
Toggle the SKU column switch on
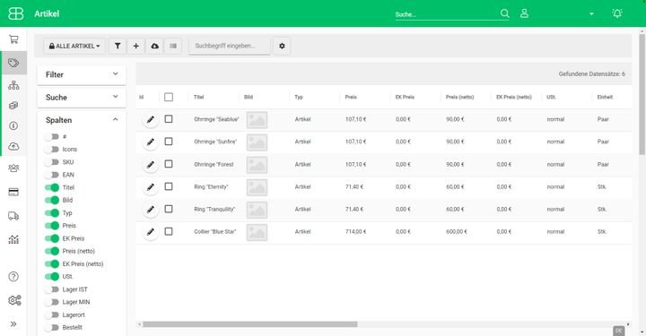click(52, 162)
